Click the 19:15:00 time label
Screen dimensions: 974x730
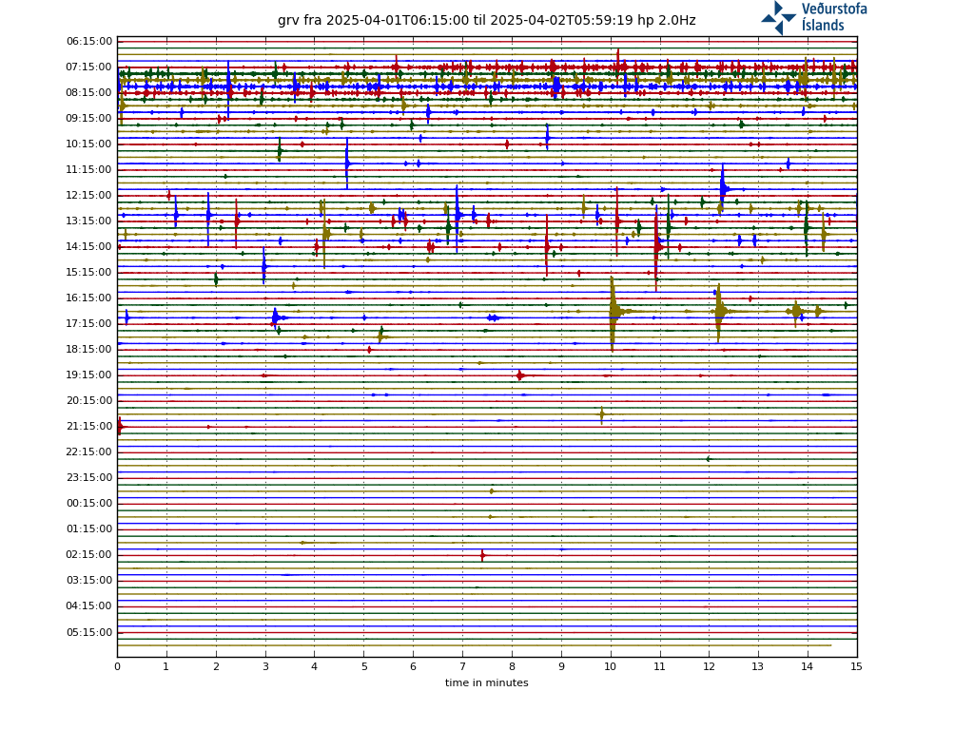click(x=89, y=375)
